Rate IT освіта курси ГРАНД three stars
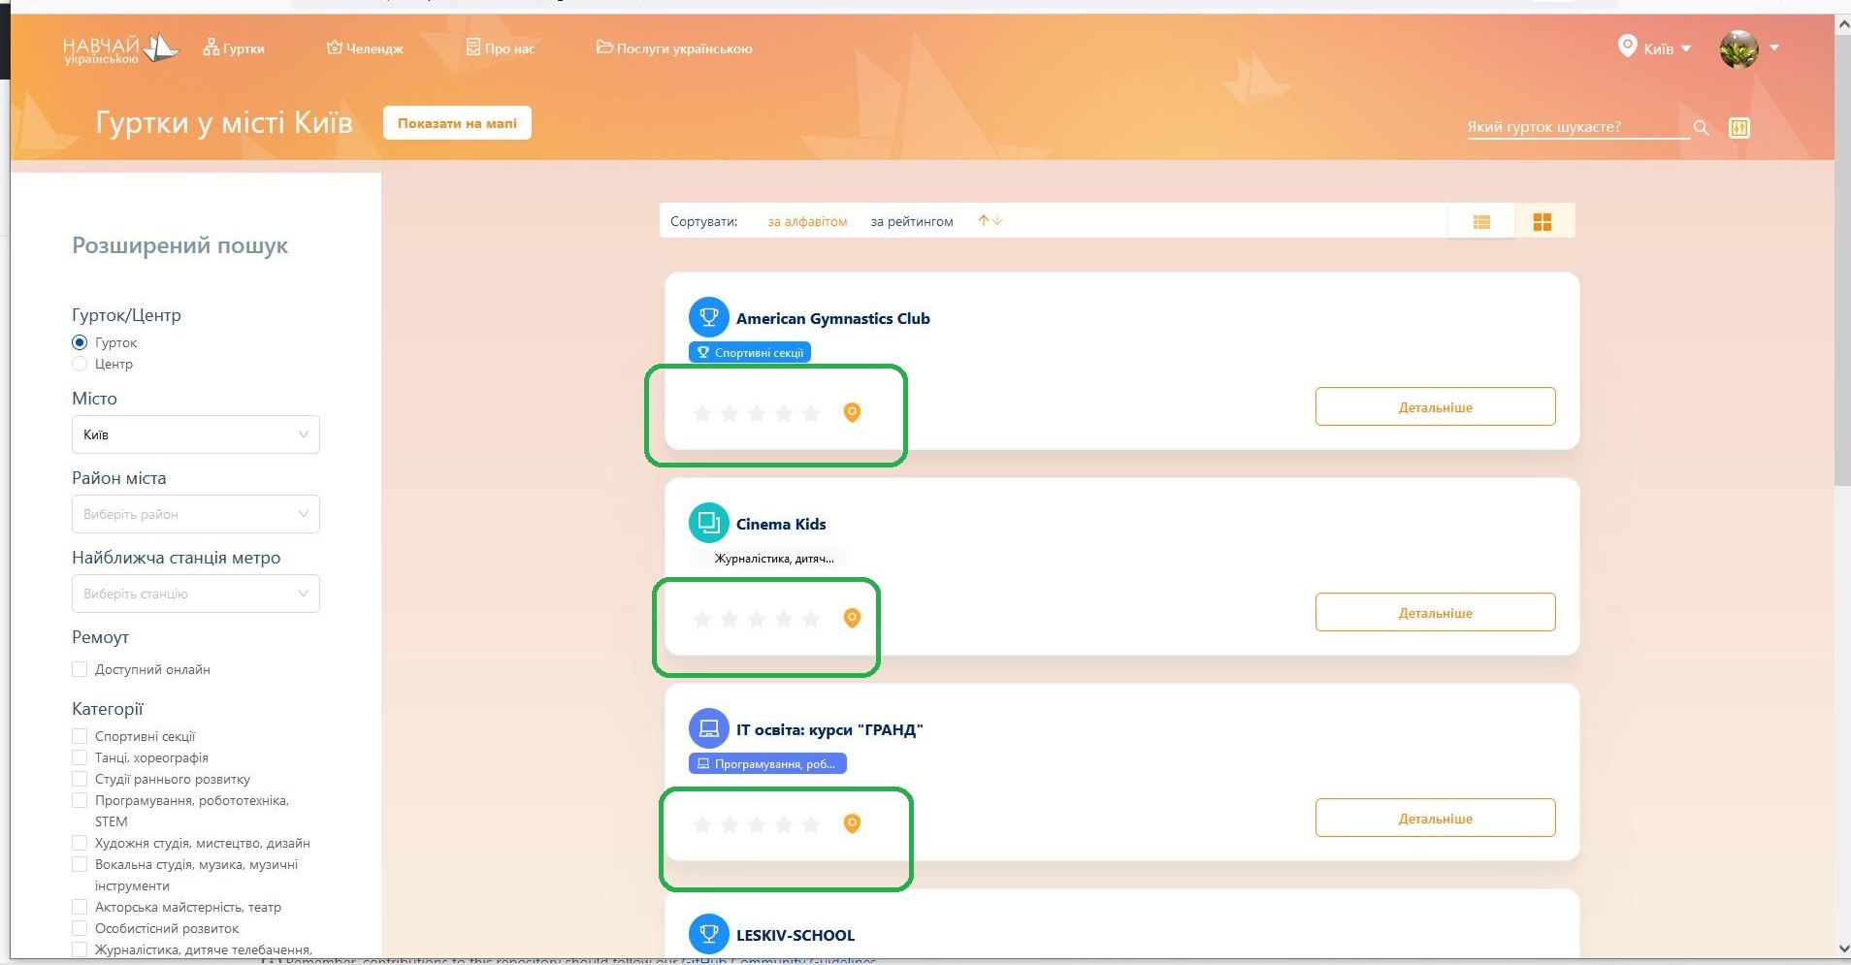The height and width of the screenshot is (965, 1851). click(757, 825)
